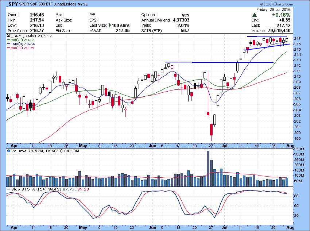
Task: Click the Volume 79.52M, EMA(20) 84.13M label
Action: [x=45, y=151]
